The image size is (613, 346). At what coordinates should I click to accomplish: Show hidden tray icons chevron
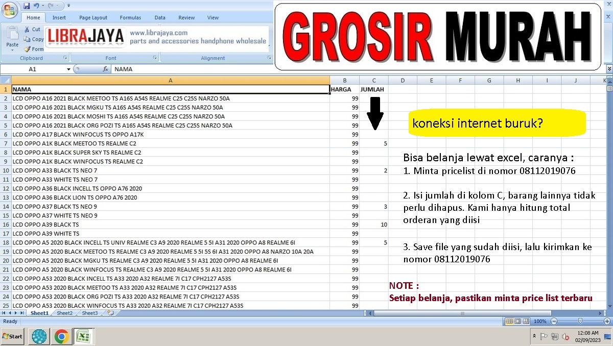coord(534,337)
